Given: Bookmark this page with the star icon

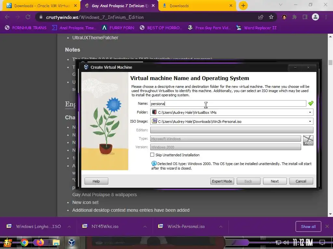Looking at the screenshot, I should pyautogui.click(x=271, y=17).
